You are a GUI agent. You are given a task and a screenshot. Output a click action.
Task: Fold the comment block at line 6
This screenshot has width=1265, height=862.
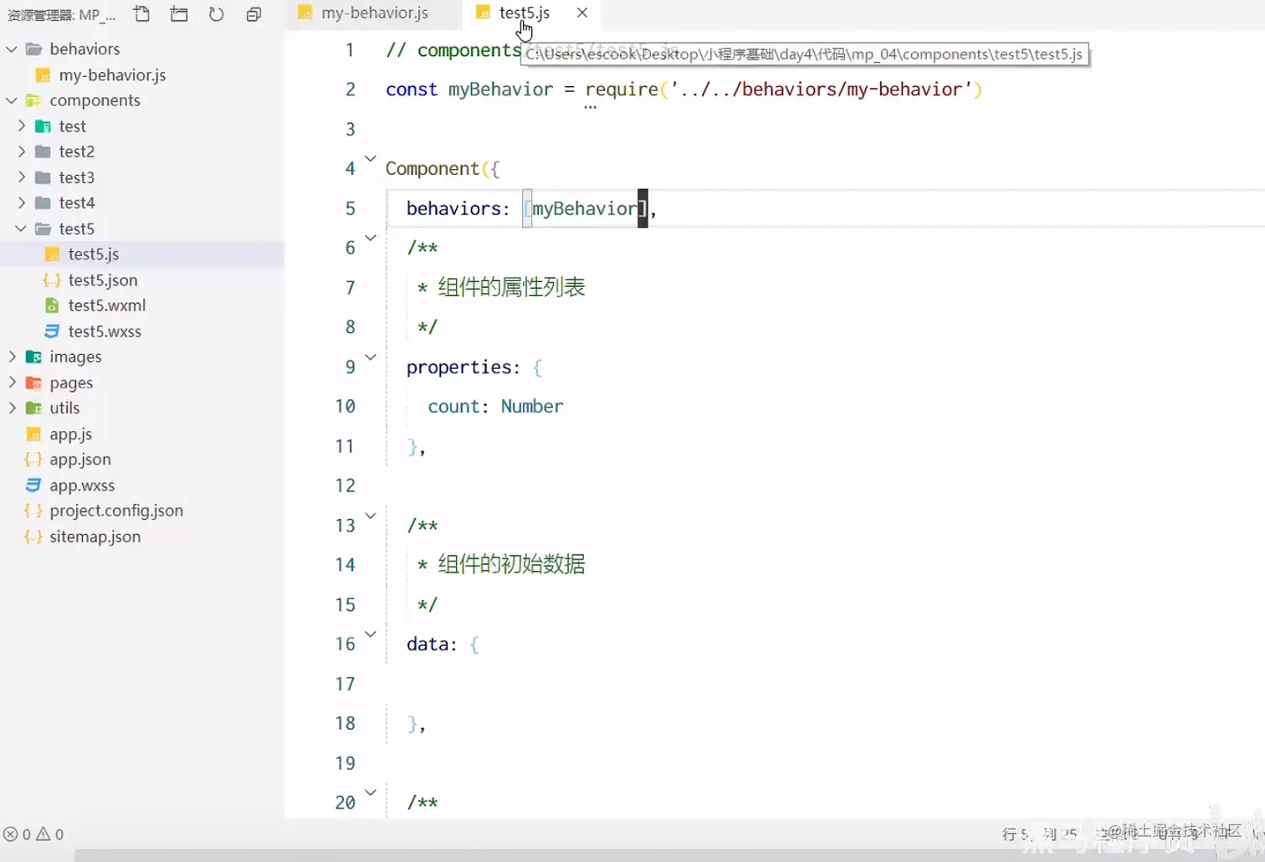coord(371,238)
